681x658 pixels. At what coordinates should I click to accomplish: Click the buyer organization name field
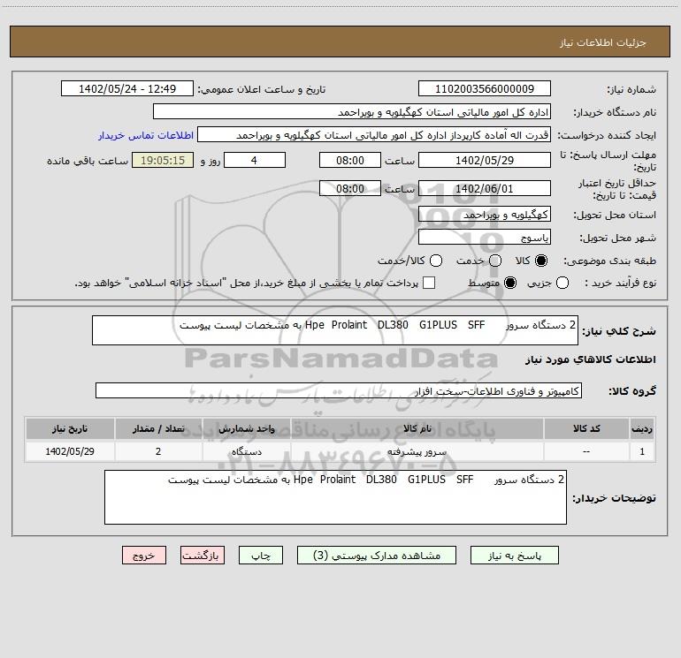(352, 111)
